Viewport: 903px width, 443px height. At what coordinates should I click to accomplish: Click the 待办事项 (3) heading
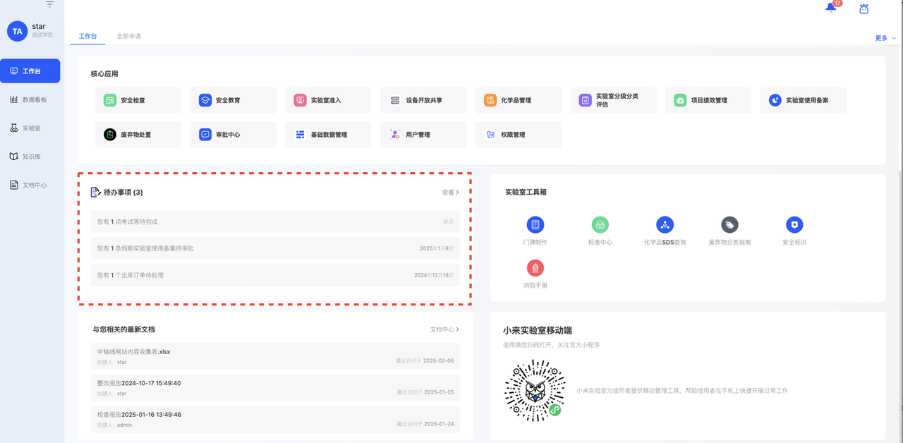tap(123, 192)
